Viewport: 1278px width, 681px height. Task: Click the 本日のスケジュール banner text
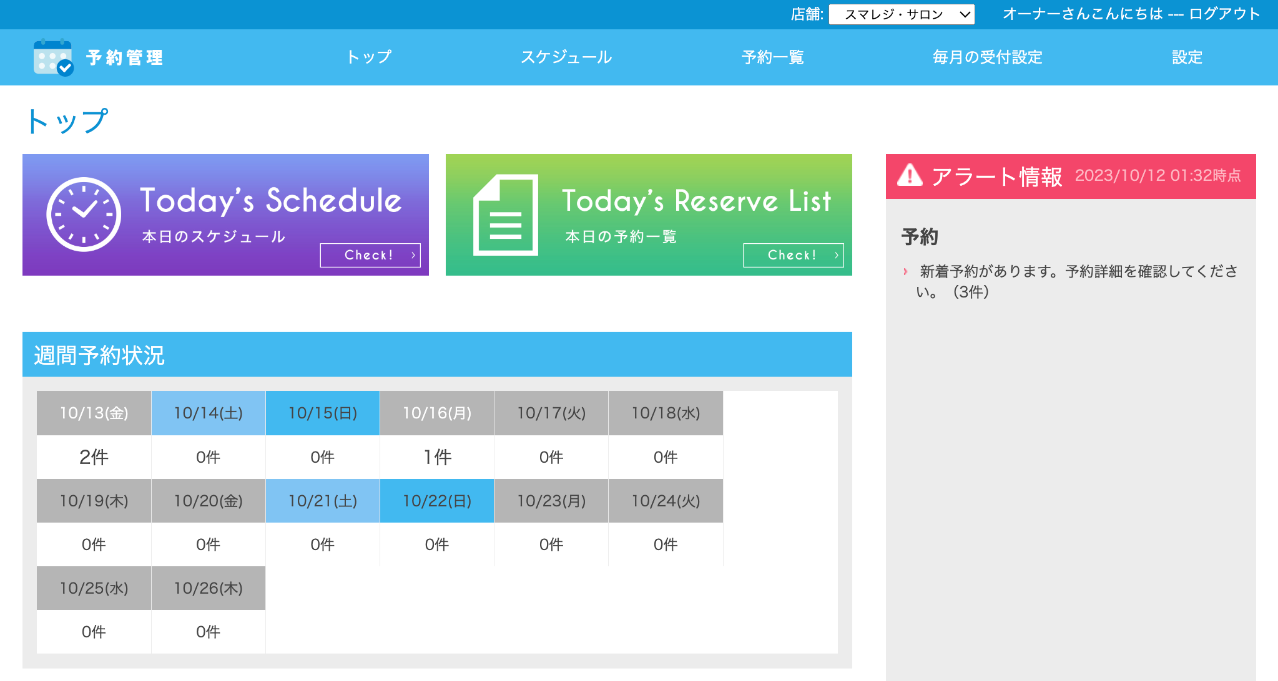coord(214,236)
